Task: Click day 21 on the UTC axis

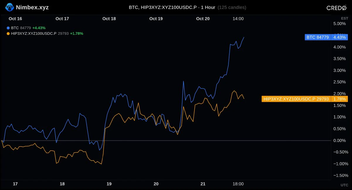Action: point(203,184)
